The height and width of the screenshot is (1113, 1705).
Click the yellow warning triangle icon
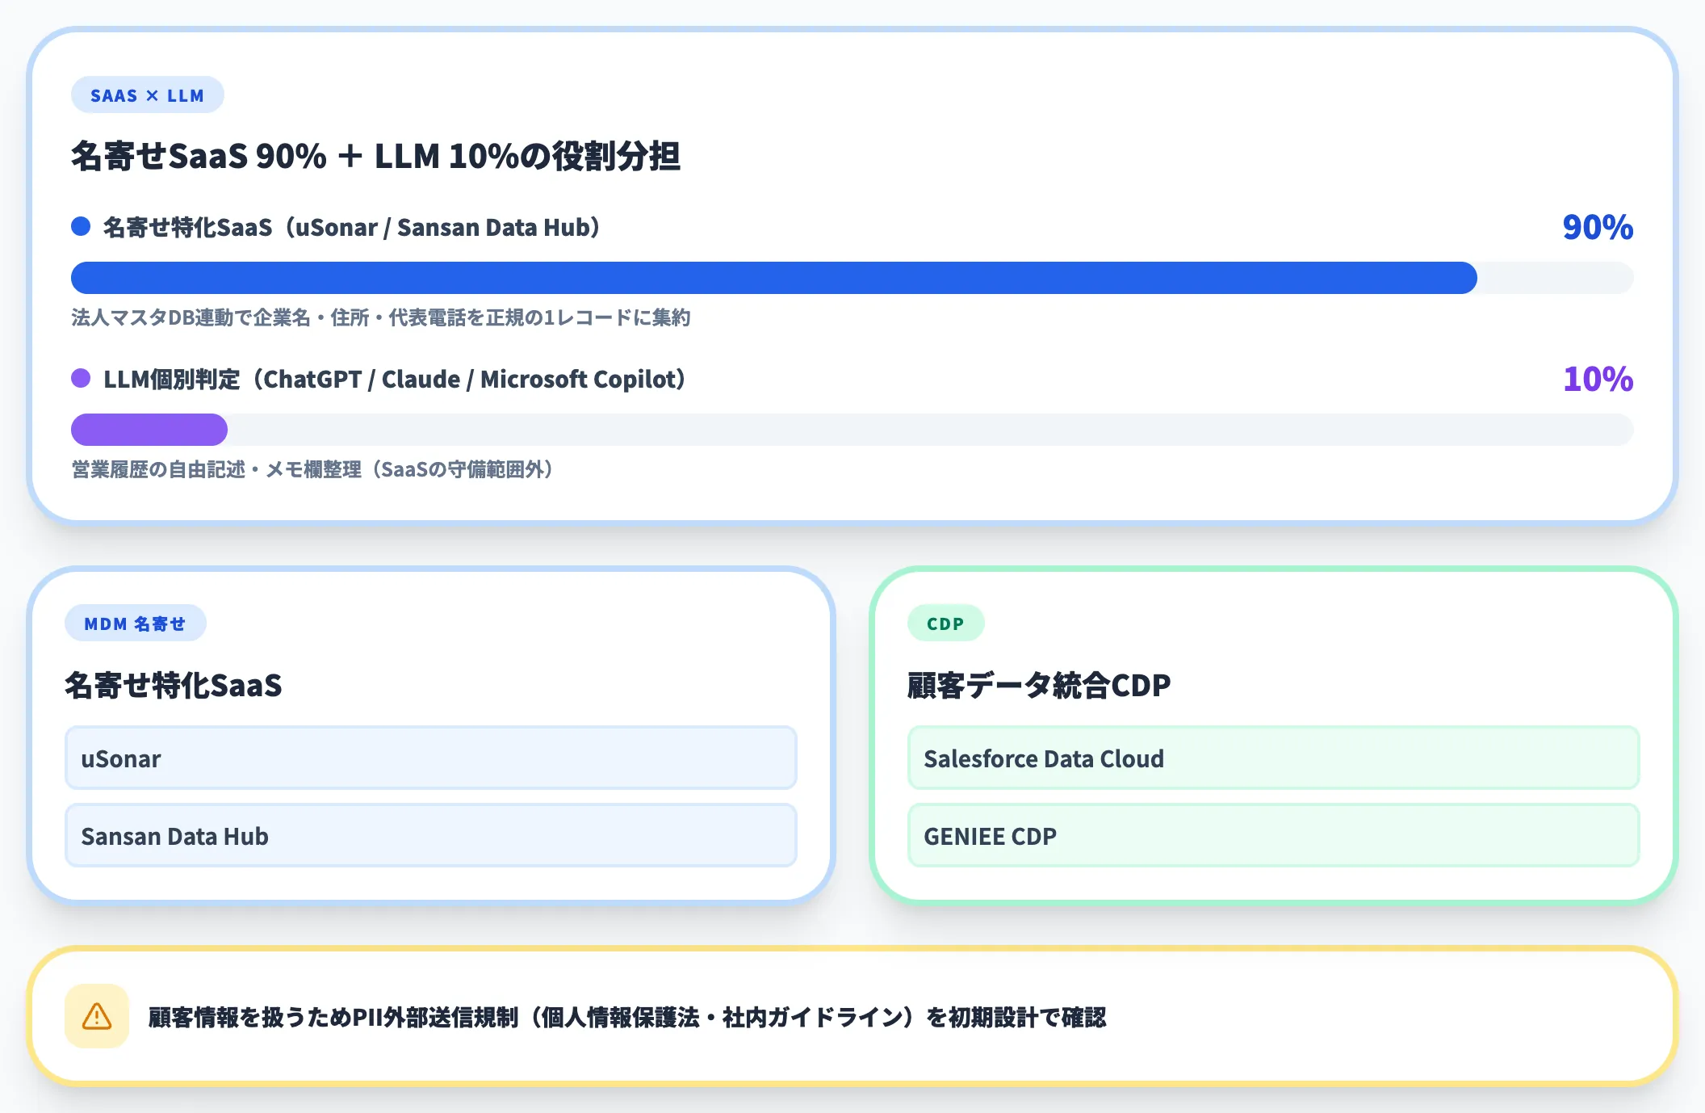point(97,1016)
